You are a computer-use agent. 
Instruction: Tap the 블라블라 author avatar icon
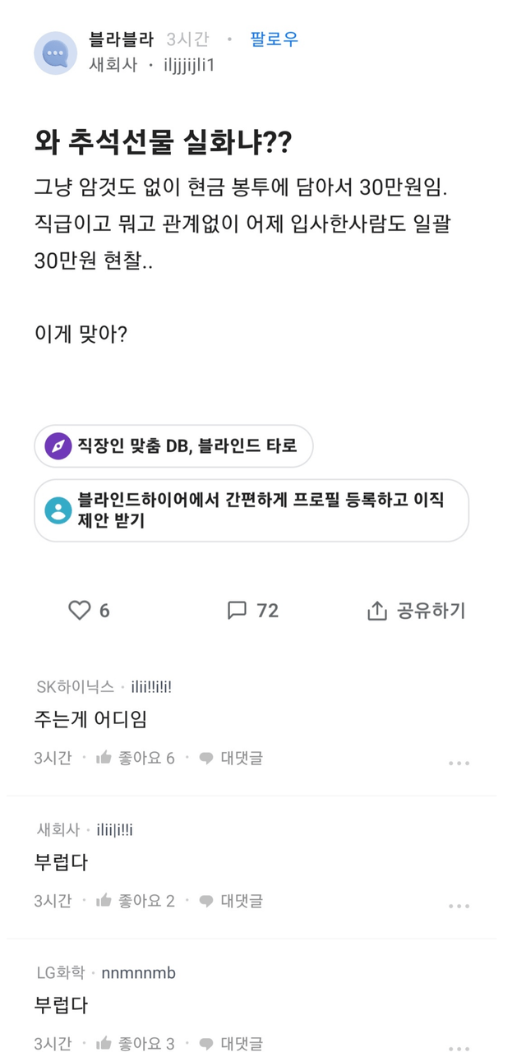point(55,53)
